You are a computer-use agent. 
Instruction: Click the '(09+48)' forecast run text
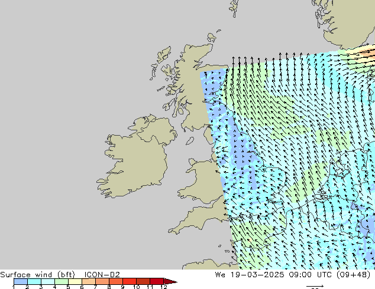353,274
